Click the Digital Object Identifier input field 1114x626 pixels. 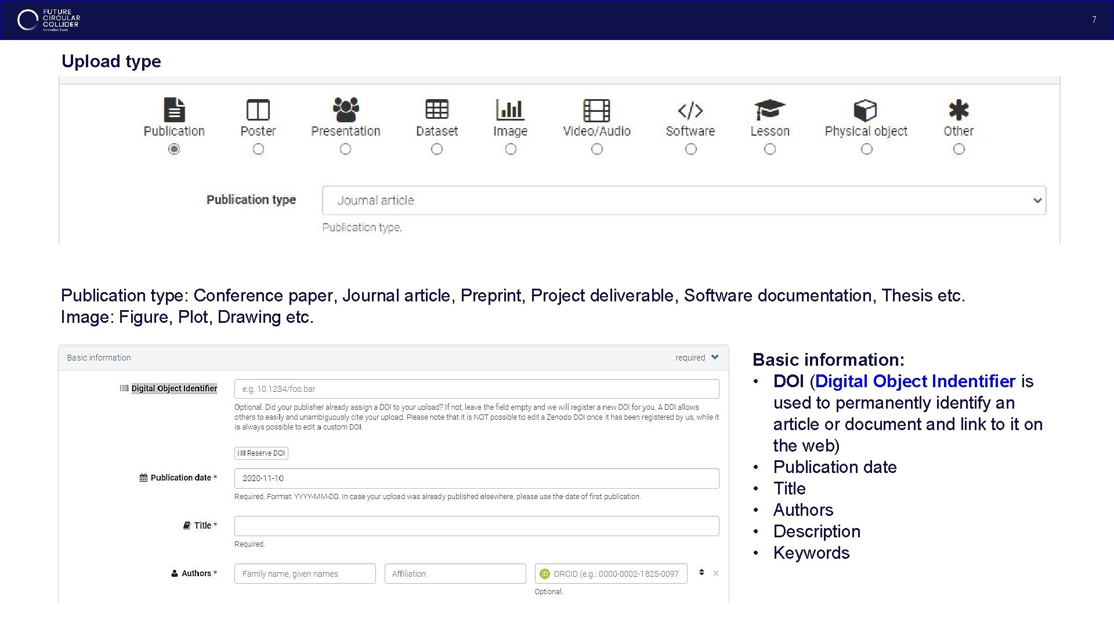click(476, 389)
